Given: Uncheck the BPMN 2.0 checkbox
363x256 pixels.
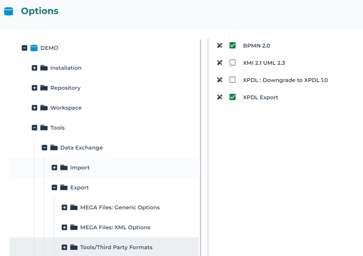Looking at the screenshot, I should (x=232, y=45).
